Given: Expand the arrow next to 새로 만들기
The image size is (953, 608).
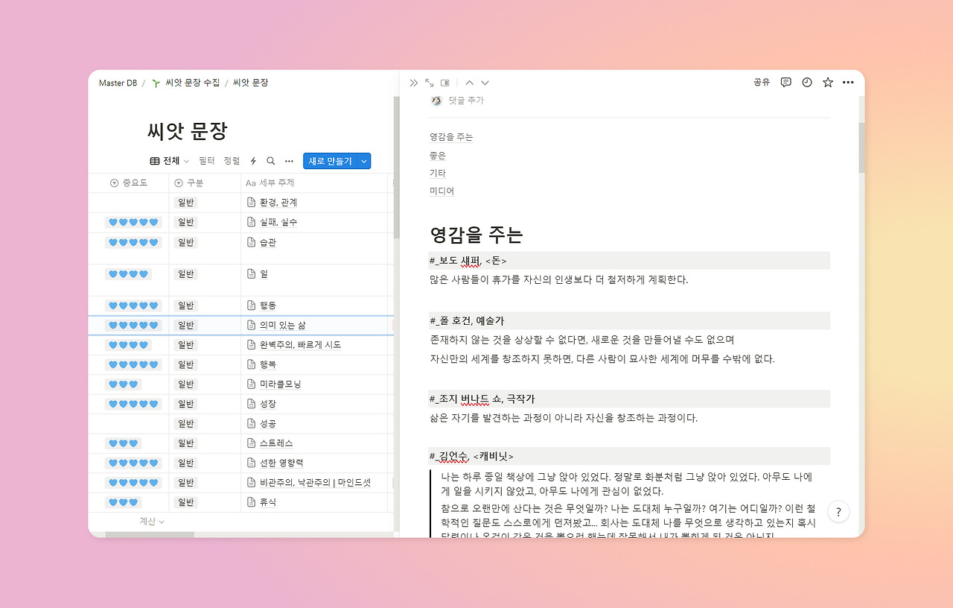Looking at the screenshot, I should (x=364, y=161).
